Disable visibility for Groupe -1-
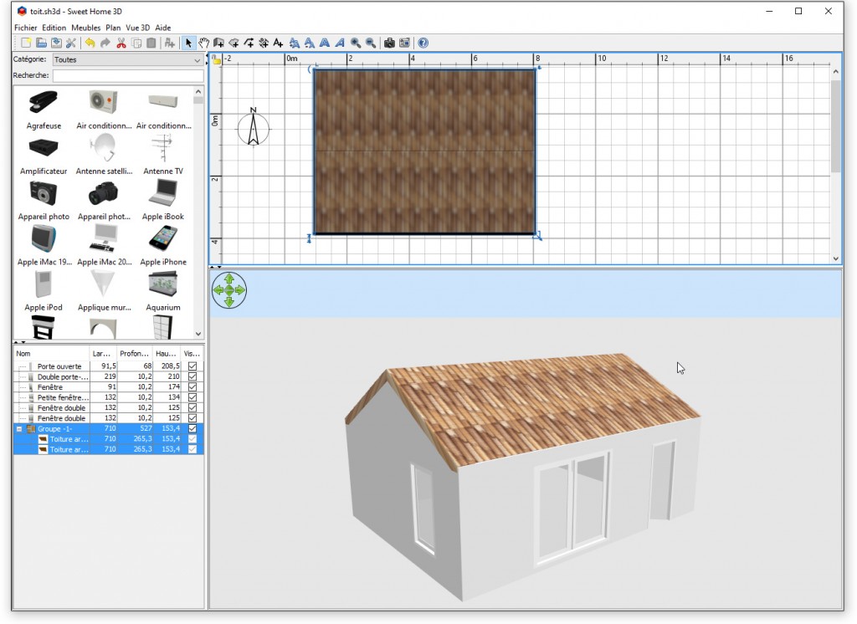This screenshot has width=857, height=624. coord(192,428)
